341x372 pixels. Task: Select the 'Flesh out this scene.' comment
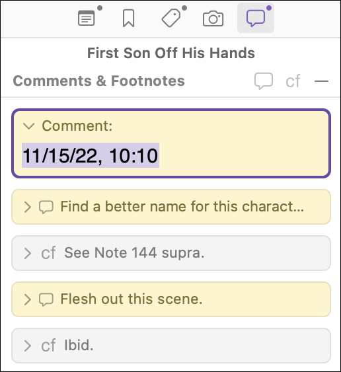click(x=171, y=299)
